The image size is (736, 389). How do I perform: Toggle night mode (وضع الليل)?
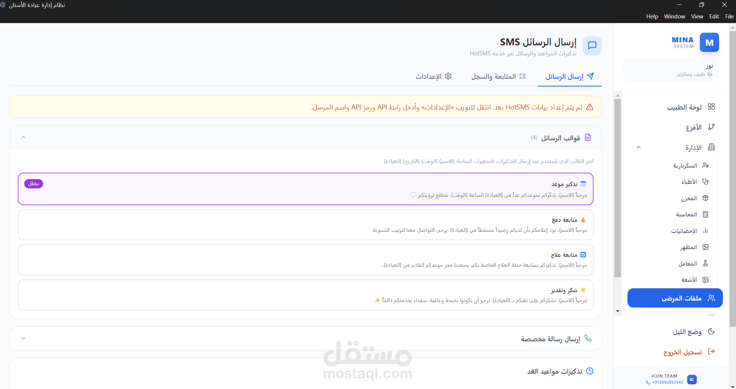pos(693,332)
